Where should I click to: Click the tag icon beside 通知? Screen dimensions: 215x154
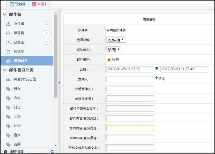click(8, 135)
